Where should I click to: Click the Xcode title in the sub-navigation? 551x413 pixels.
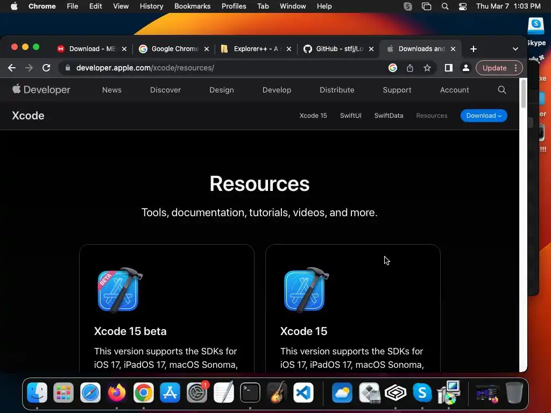28,116
